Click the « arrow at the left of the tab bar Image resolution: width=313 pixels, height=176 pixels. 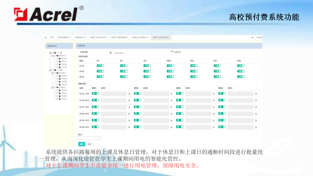(46, 37)
